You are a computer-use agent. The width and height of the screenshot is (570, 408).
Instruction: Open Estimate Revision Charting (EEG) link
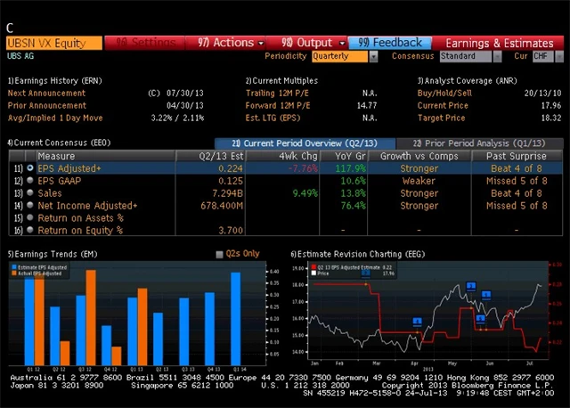[358, 254]
